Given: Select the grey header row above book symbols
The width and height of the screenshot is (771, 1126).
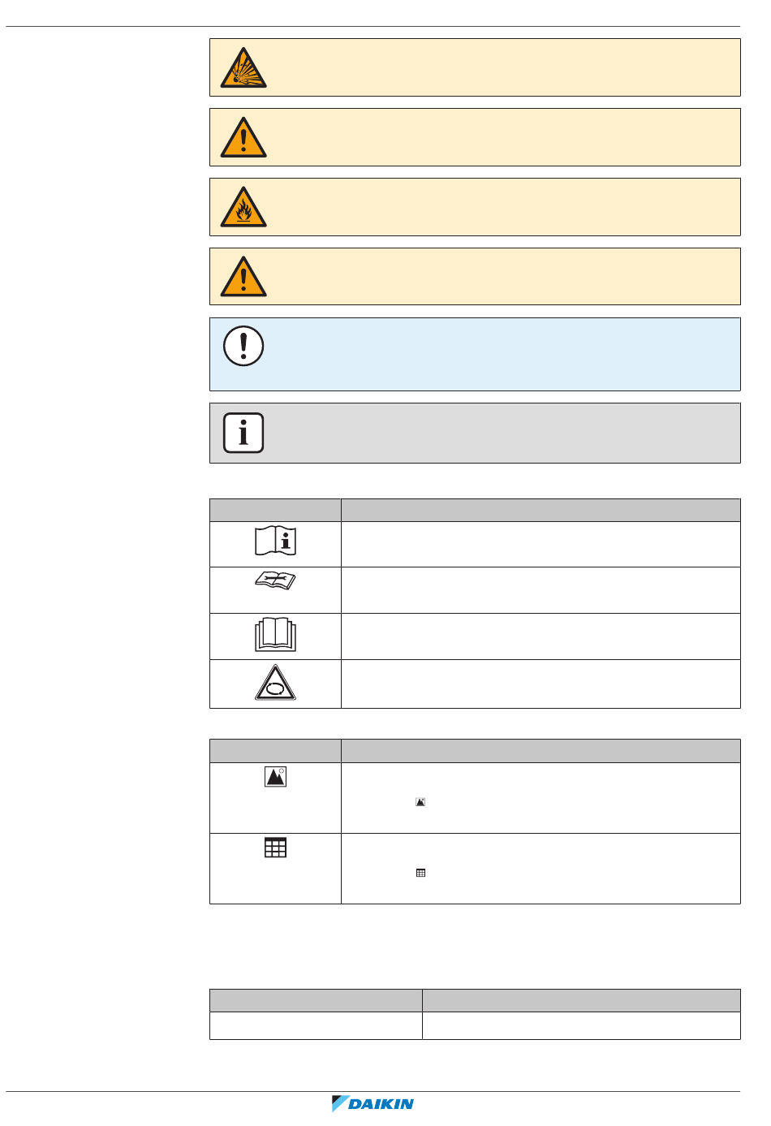Looking at the screenshot, I should point(475,510).
